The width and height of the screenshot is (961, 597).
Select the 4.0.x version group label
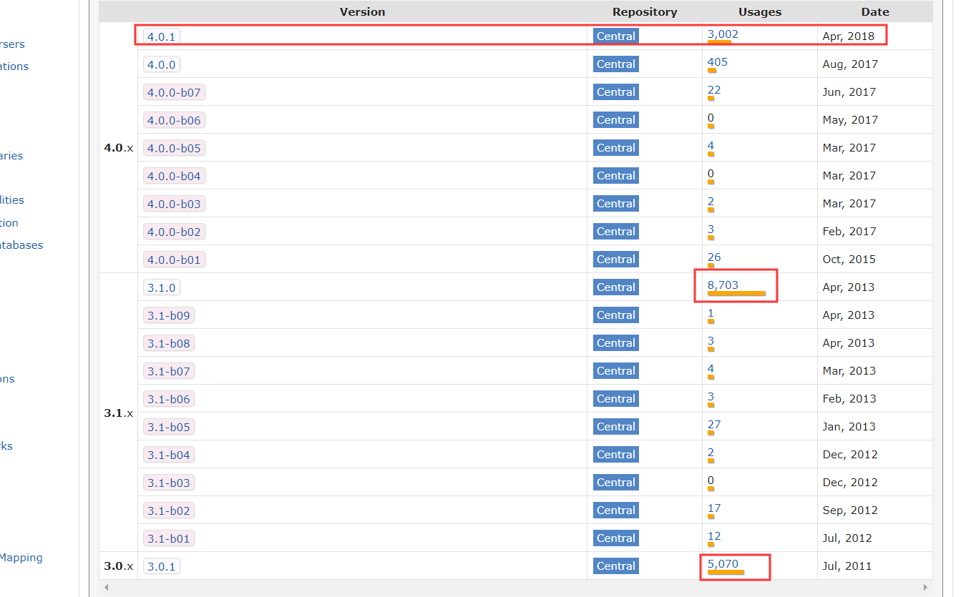(x=118, y=148)
